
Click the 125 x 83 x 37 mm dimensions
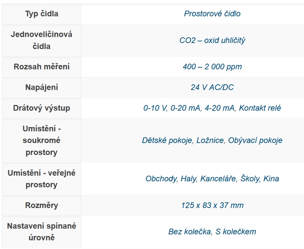pos(212,205)
